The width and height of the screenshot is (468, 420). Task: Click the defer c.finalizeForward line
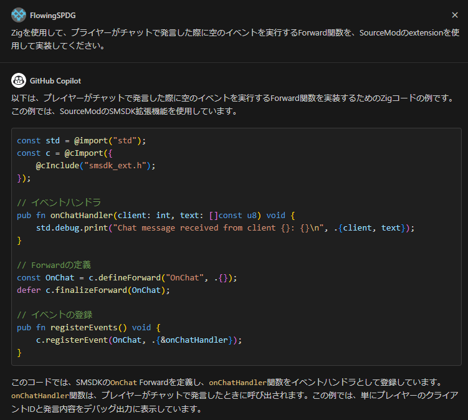point(93,290)
